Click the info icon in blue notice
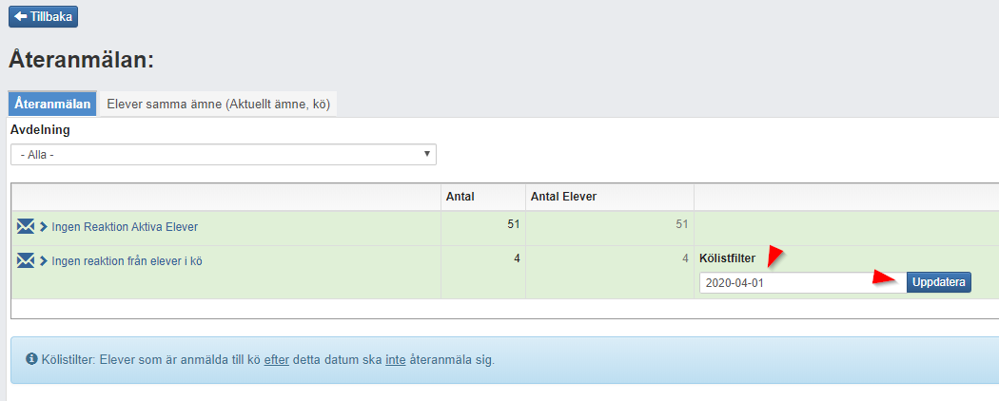 click(x=31, y=359)
